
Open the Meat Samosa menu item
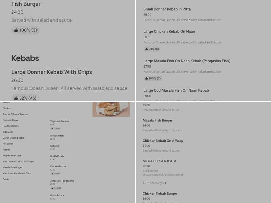tap(57, 136)
